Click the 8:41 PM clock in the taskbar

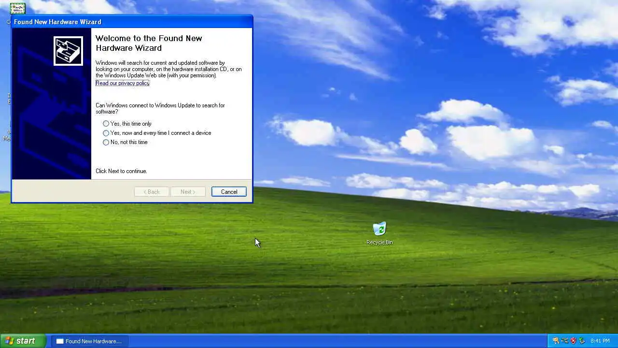600,341
